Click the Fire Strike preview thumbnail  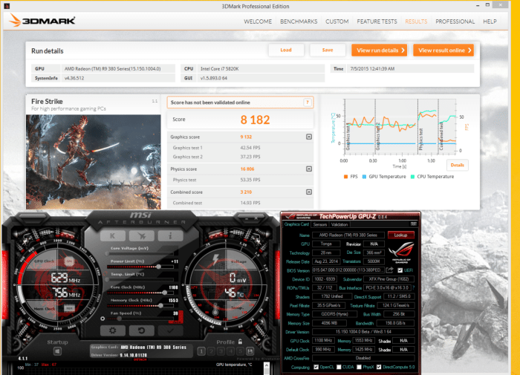[x=93, y=162]
